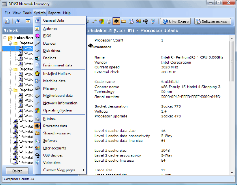The image size is (237, 185).
Task: Collapse the third Department folder in tree
Action: pyautogui.click(x=10, y=90)
